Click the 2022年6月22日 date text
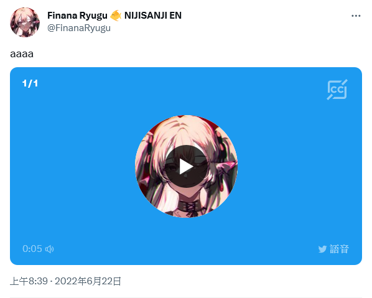372x298 pixels. tap(88, 281)
